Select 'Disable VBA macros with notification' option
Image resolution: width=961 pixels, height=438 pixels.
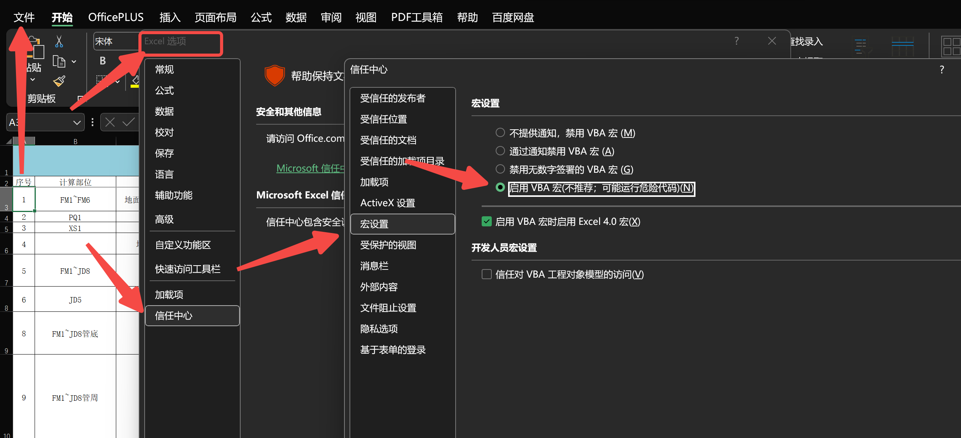(x=500, y=151)
